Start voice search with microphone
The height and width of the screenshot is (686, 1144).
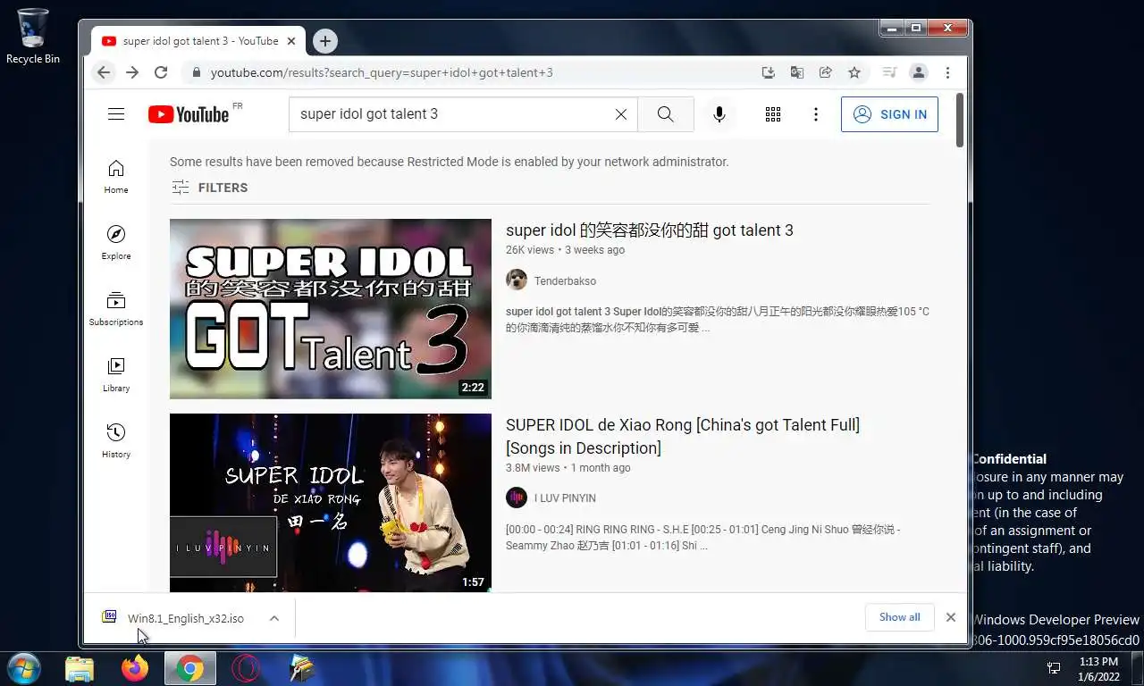pos(719,114)
